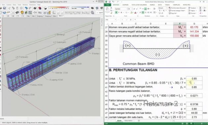Open the SISIPKAN ribbon tab
Image resolution: width=208 pixels, height=125 pixels.
pyautogui.click(x=125, y=5)
